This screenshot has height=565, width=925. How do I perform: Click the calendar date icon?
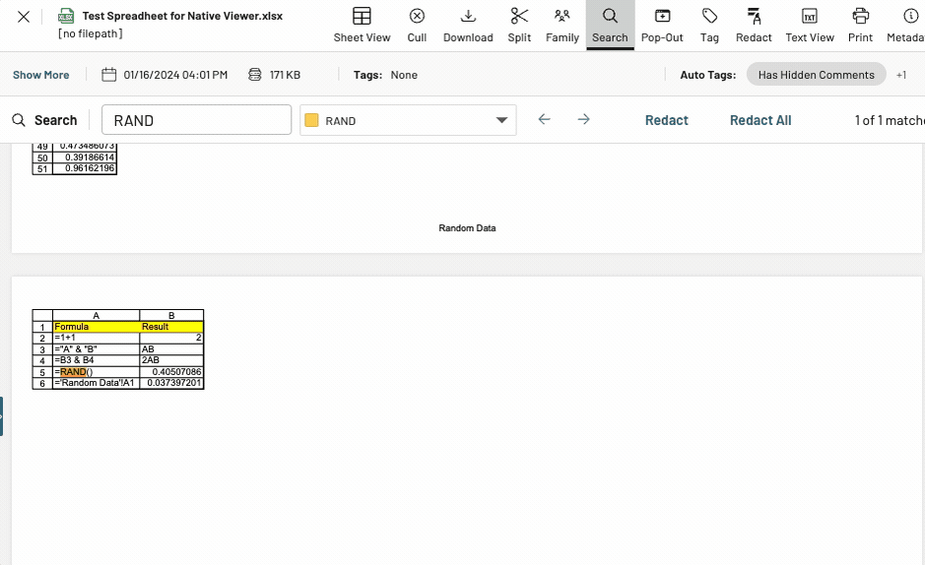coord(108,74)
